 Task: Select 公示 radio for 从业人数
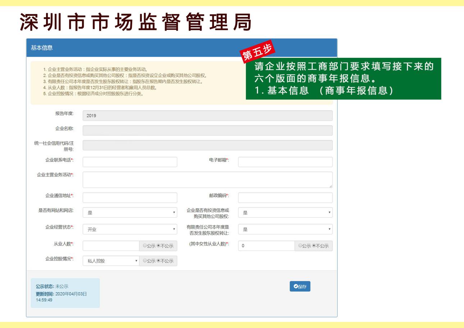coord(145,246)
